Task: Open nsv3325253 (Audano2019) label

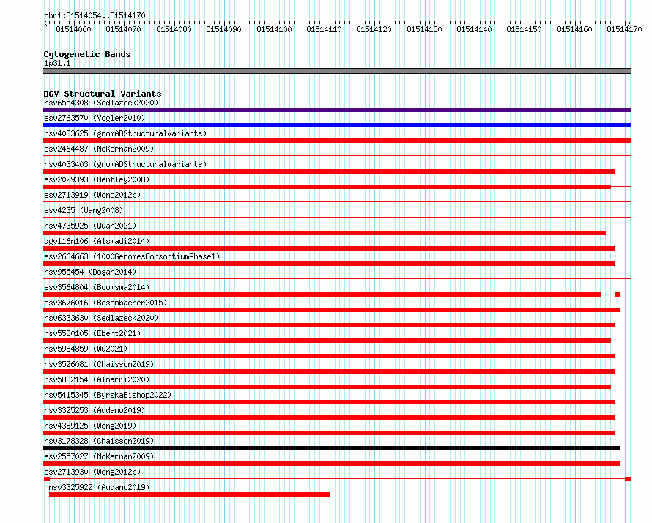Action: [95, 410]
